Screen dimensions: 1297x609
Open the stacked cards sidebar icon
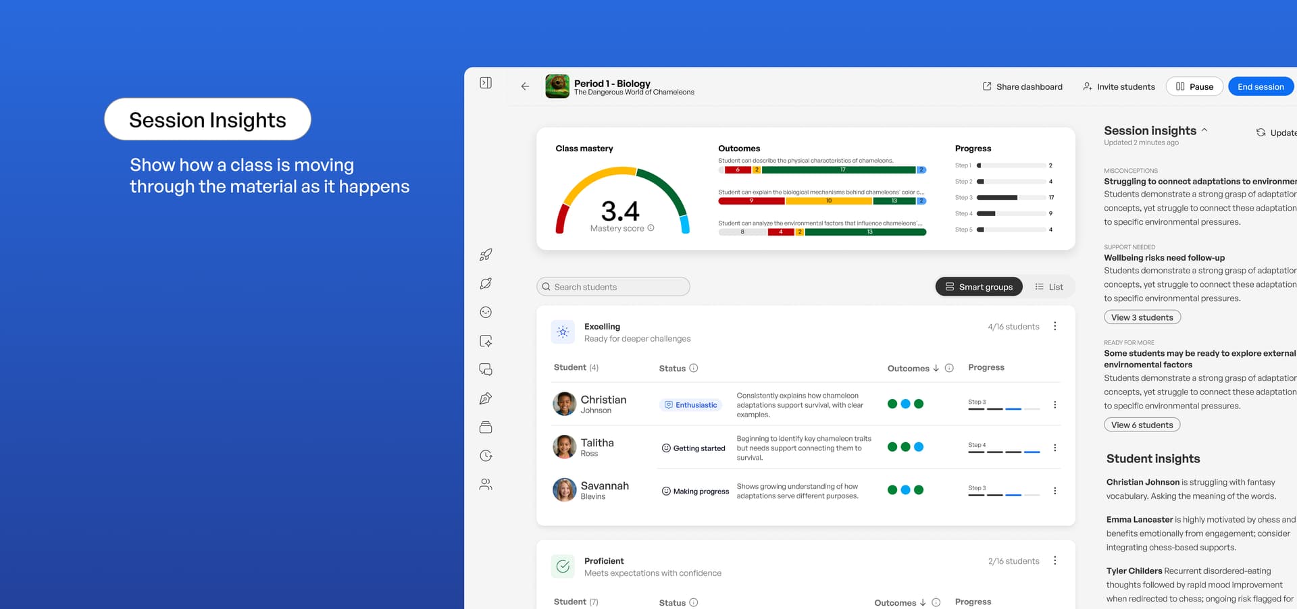[486, 427]
